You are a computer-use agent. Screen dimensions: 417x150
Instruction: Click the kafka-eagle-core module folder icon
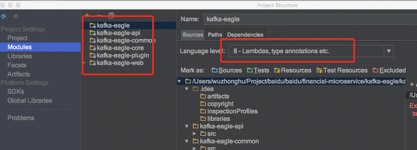pyautogui.click(x=92, y=48)
